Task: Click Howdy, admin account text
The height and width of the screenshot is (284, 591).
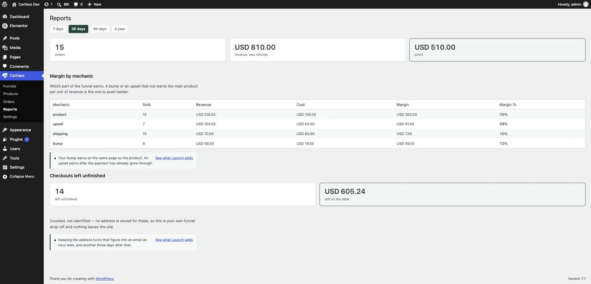Action: 569,4
